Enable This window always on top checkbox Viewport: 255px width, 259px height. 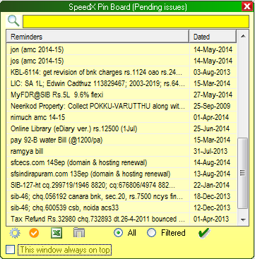click(x=11, y=250)
